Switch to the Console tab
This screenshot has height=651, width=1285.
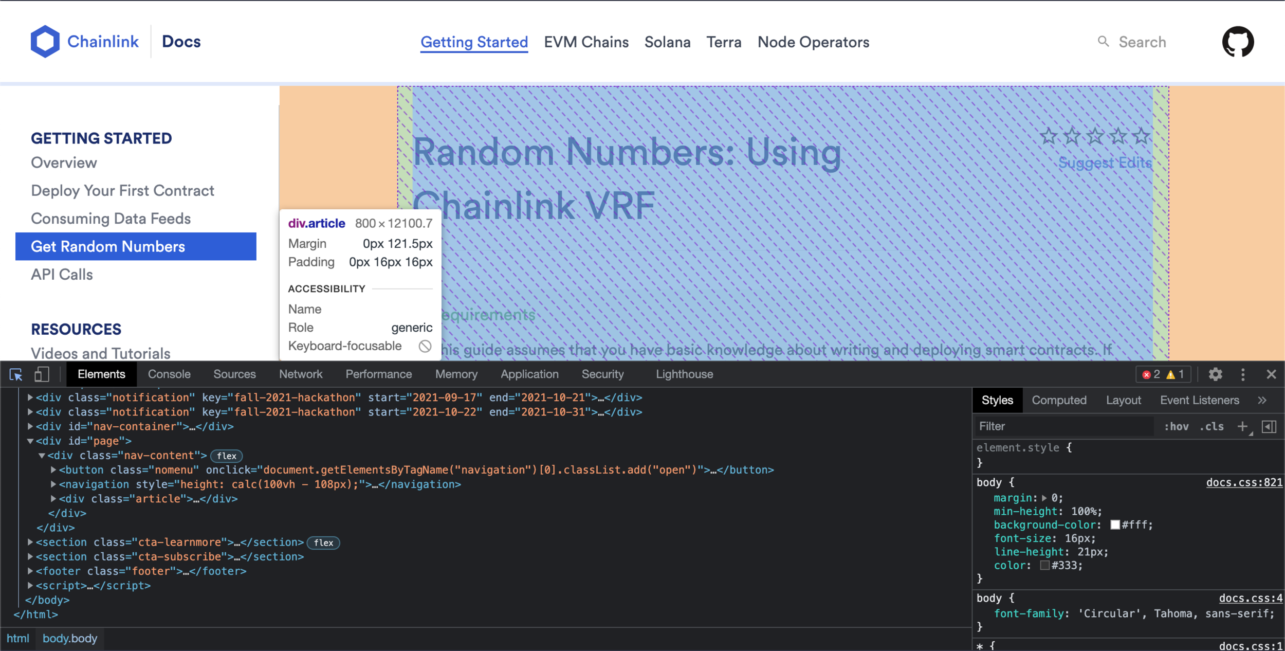point(169,374)
